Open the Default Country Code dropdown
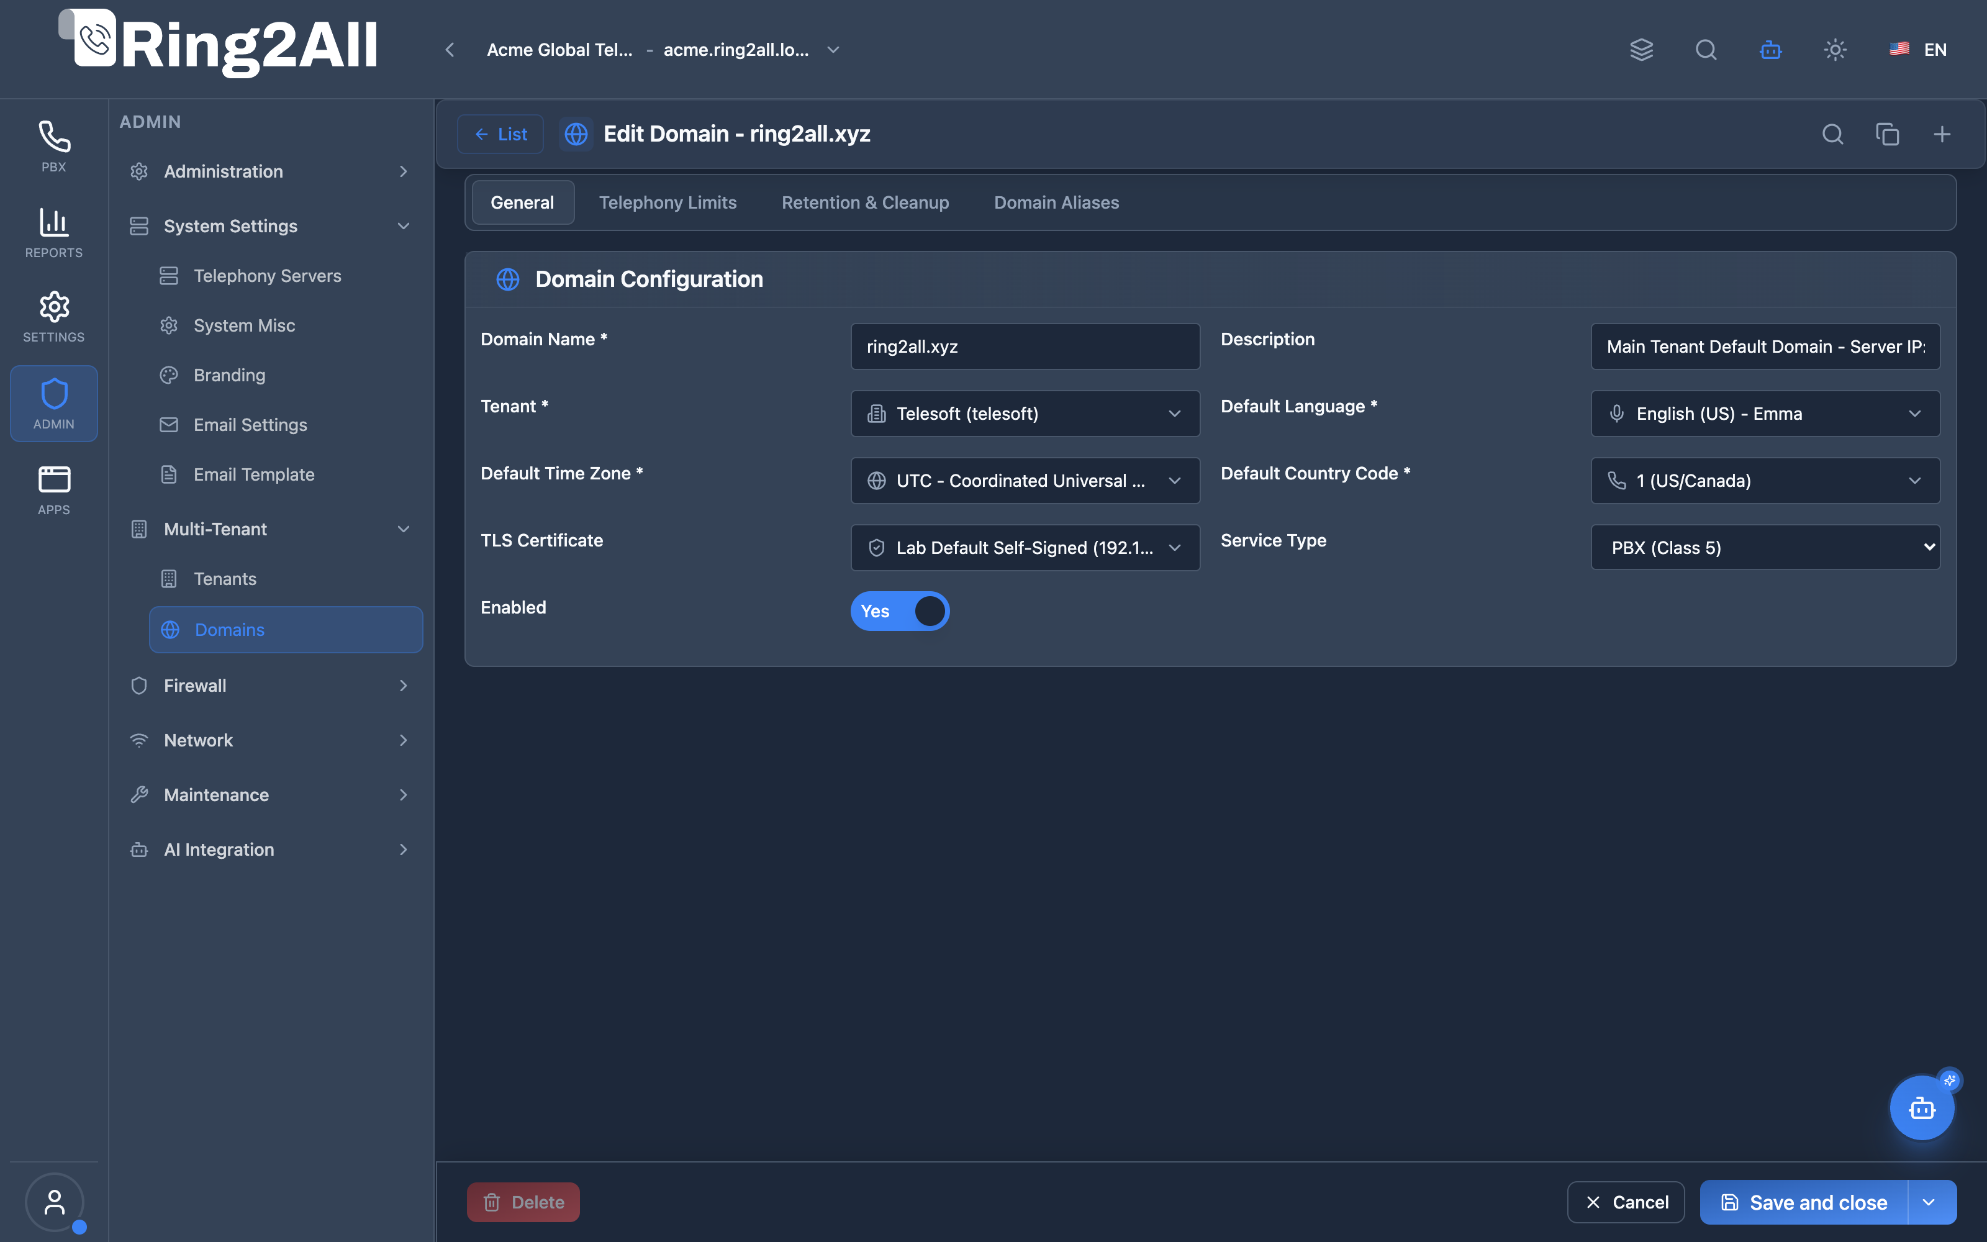The image size is (1987, 1242). pos(1765,481)
